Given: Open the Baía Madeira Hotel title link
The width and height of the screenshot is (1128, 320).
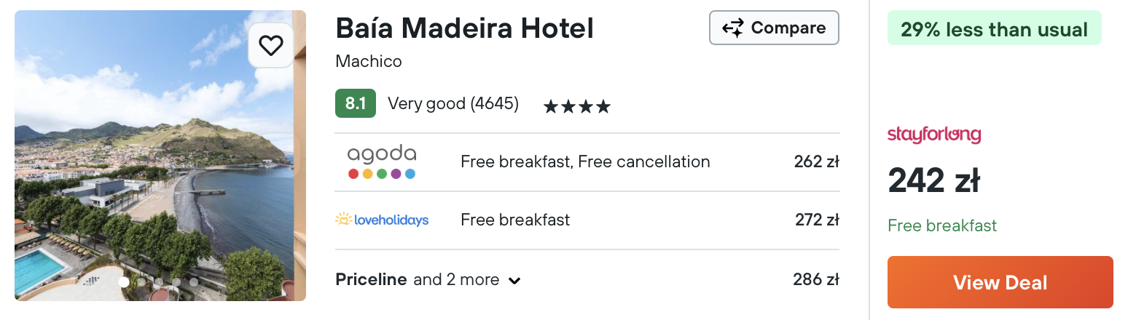Looking at the screenshot, I should click(464, 28).
